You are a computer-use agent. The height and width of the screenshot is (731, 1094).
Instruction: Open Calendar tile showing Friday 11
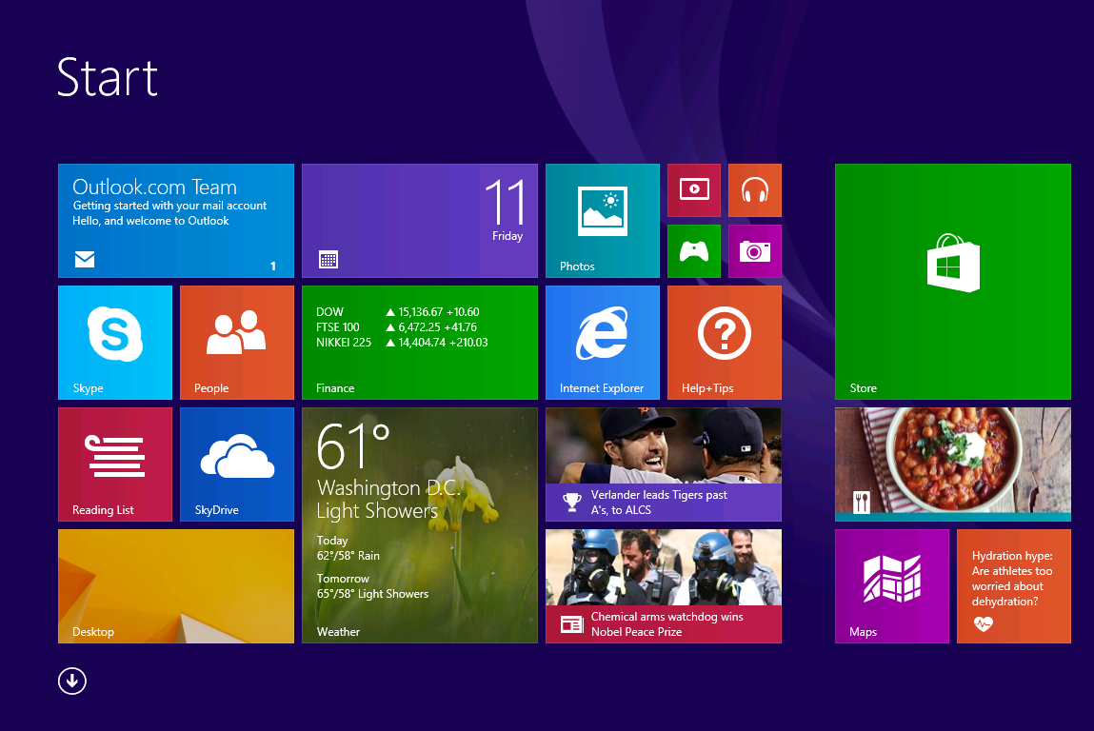point(420,221)
